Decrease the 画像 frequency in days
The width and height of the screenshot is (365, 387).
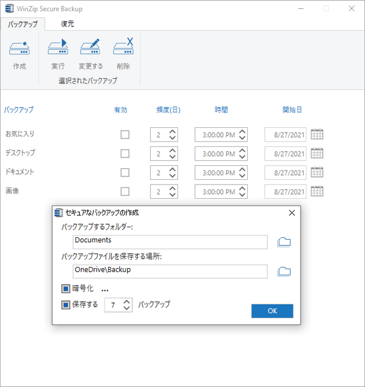tap(172, 195)
